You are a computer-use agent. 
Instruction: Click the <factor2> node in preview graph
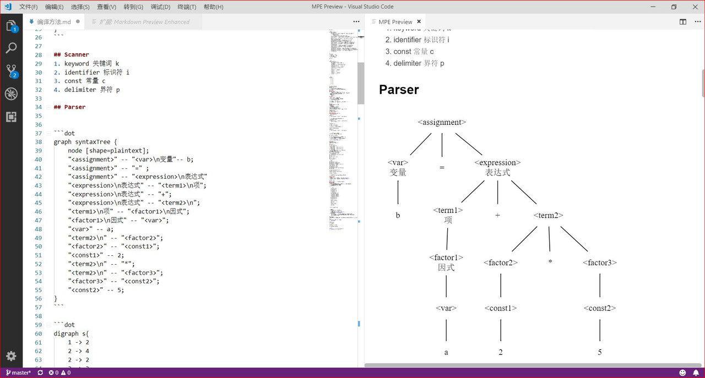click(501, 262)
